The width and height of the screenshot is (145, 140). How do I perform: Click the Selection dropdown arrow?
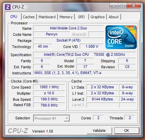click(67, 118)
